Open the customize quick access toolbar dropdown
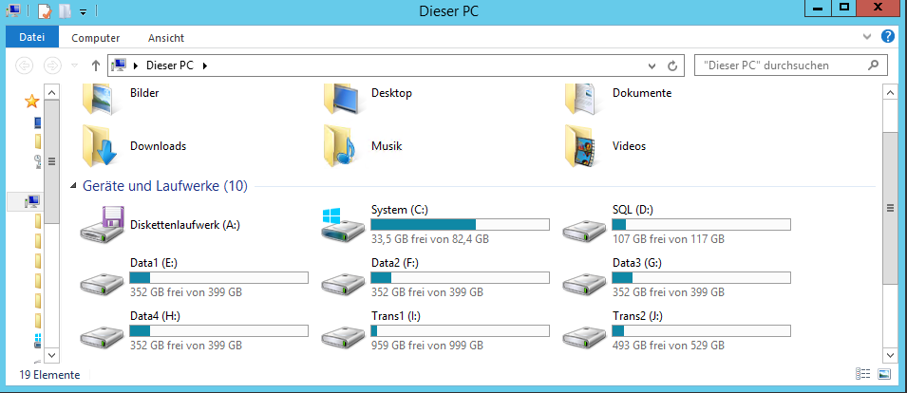 [x=84, y=11]
